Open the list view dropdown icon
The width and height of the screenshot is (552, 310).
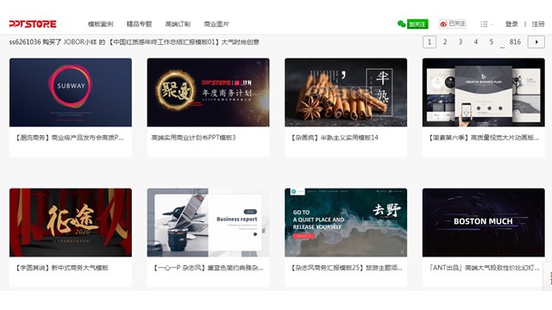[486, 24]
